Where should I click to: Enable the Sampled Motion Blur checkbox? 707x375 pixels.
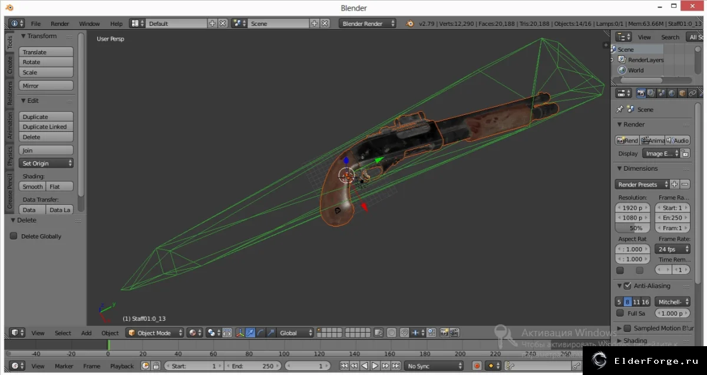click(627, 328)
